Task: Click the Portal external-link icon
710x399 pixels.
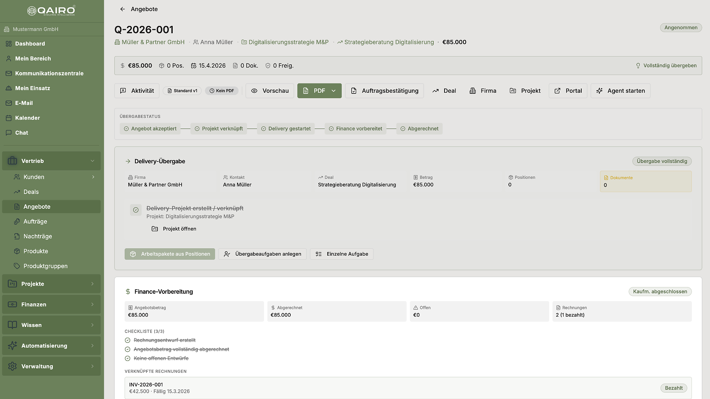Action: (x=558, y=91)
